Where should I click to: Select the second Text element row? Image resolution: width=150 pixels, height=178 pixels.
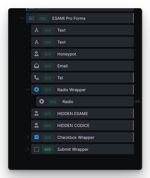click(x=82, y=42)
